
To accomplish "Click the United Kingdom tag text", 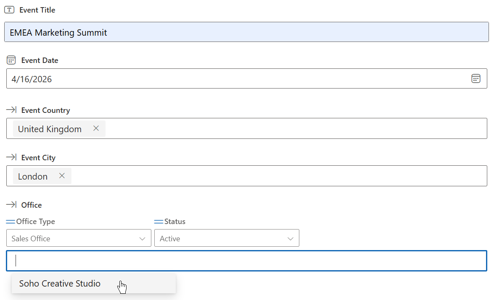I will [50, 129].
